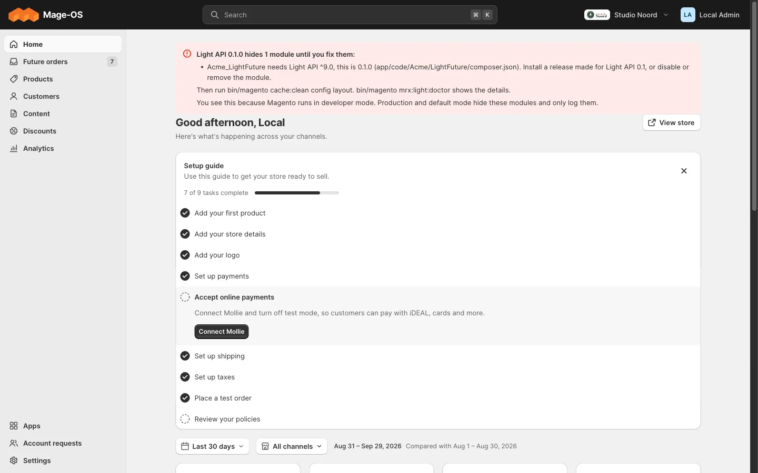This screenshot has height=473, width=758.
Task: Open the Last 30 days dropdown
Action: pos(212,446)
